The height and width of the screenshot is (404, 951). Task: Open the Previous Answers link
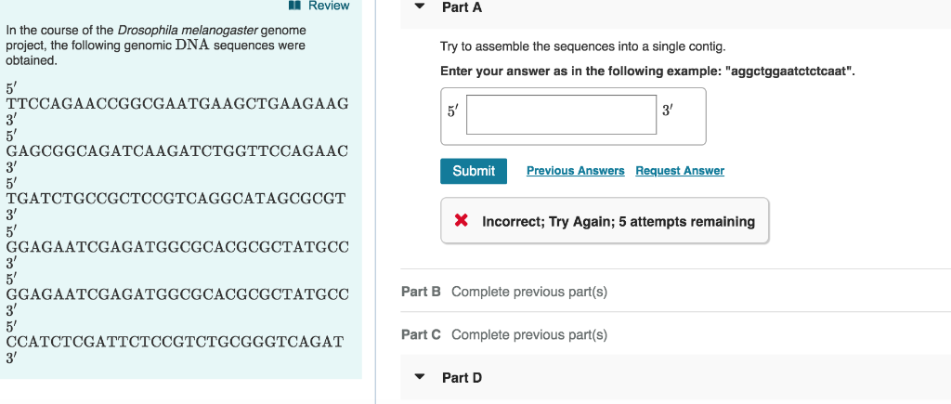coord(575,171)
